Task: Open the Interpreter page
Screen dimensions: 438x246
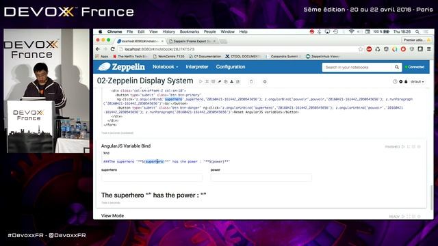Action: 197,67
